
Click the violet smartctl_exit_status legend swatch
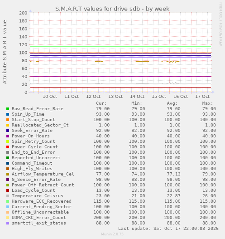click(8, 223)
